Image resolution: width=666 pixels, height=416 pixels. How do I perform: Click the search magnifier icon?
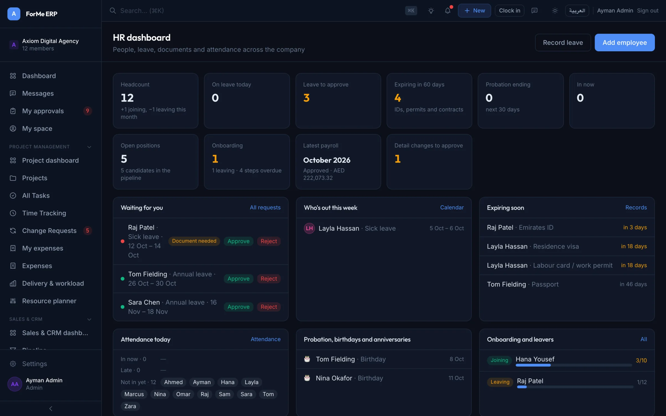[x=113, y=11]
